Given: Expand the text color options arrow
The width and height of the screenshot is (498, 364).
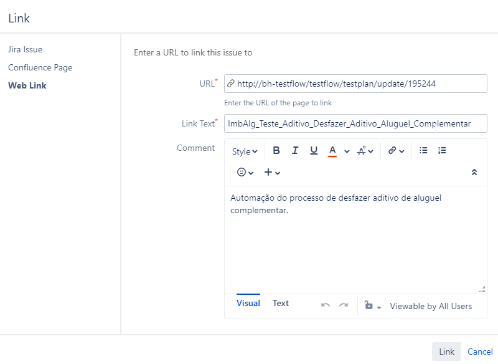Looking at the screenshot, I should coord(347,151).
